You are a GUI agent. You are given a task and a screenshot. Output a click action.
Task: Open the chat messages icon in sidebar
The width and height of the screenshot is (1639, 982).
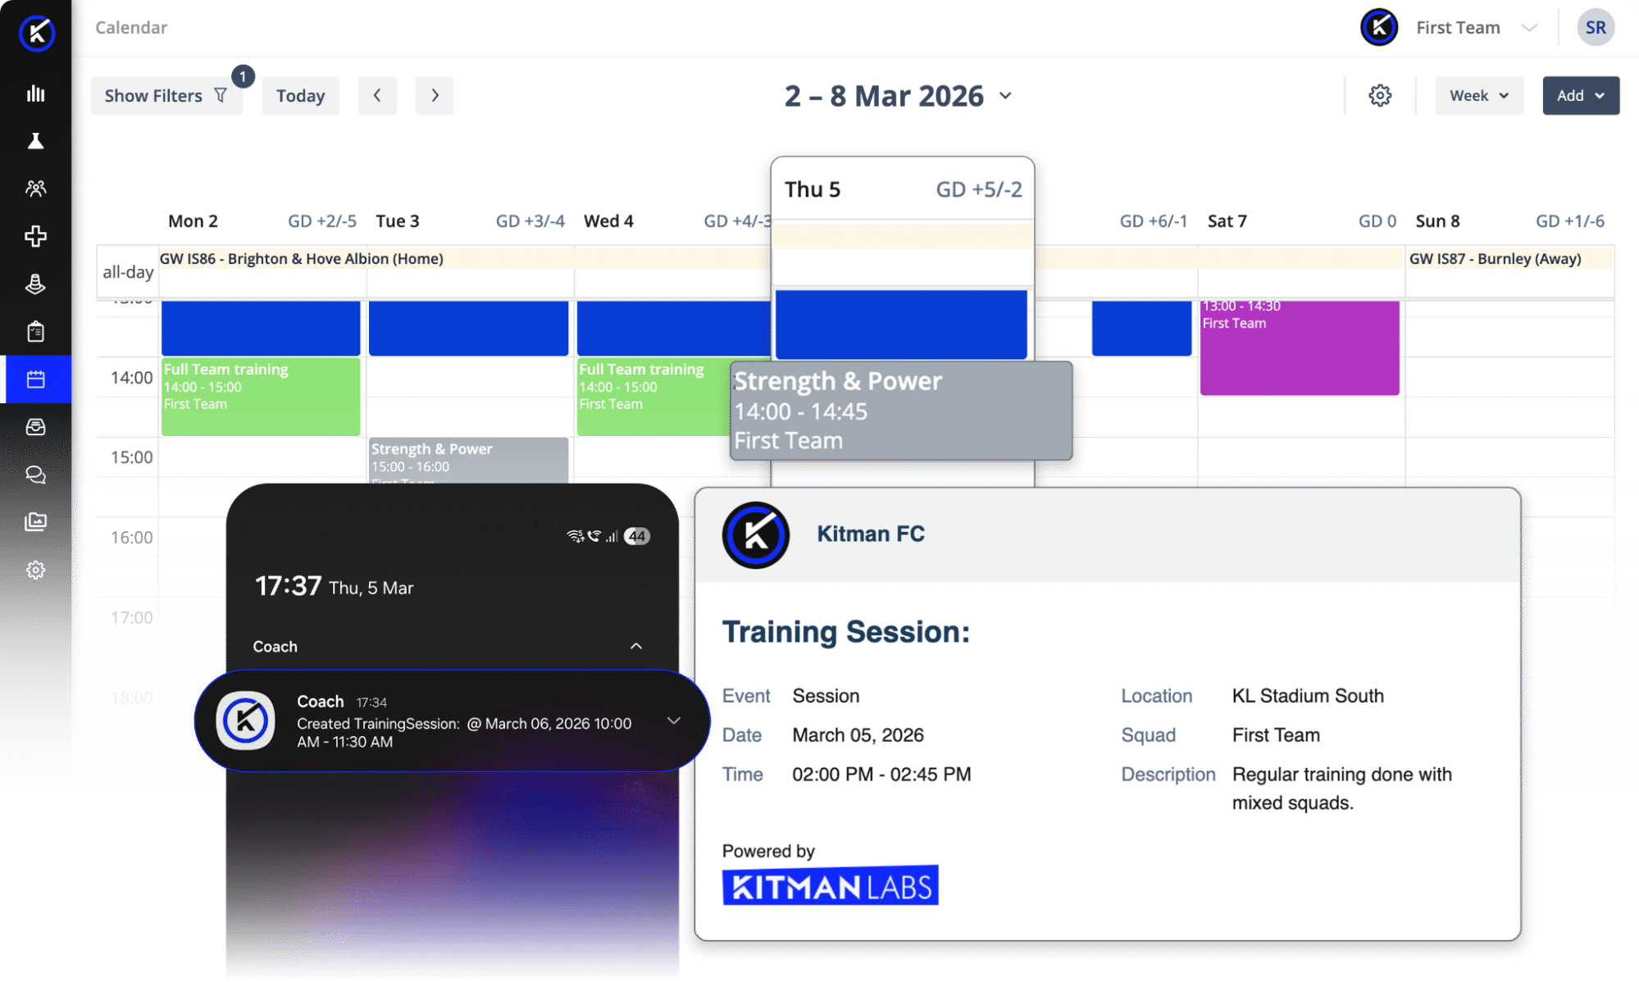(35, 475)
